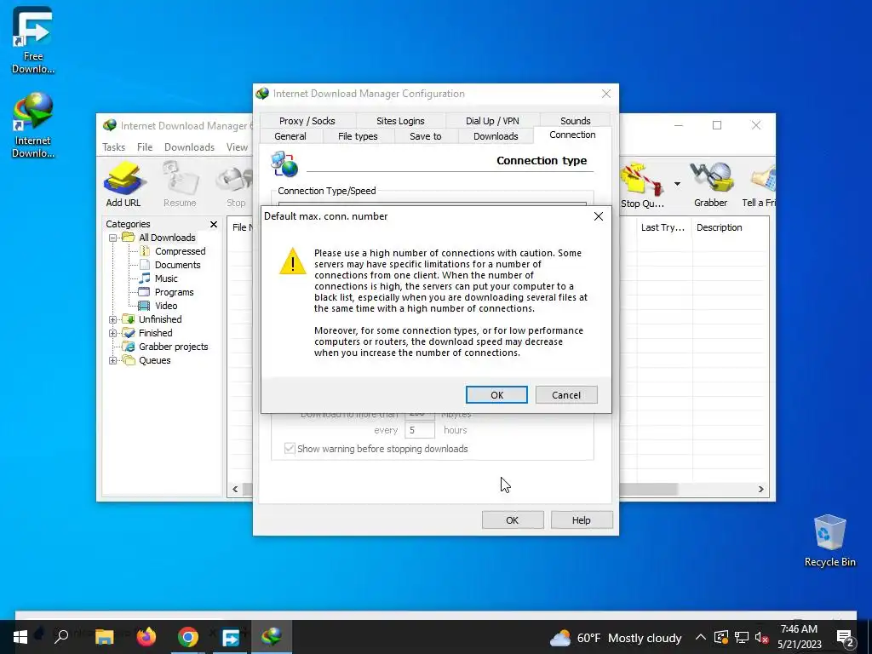Click the hours input field showing 5
The width and height of the screenshot is (872, 654).
419,430
